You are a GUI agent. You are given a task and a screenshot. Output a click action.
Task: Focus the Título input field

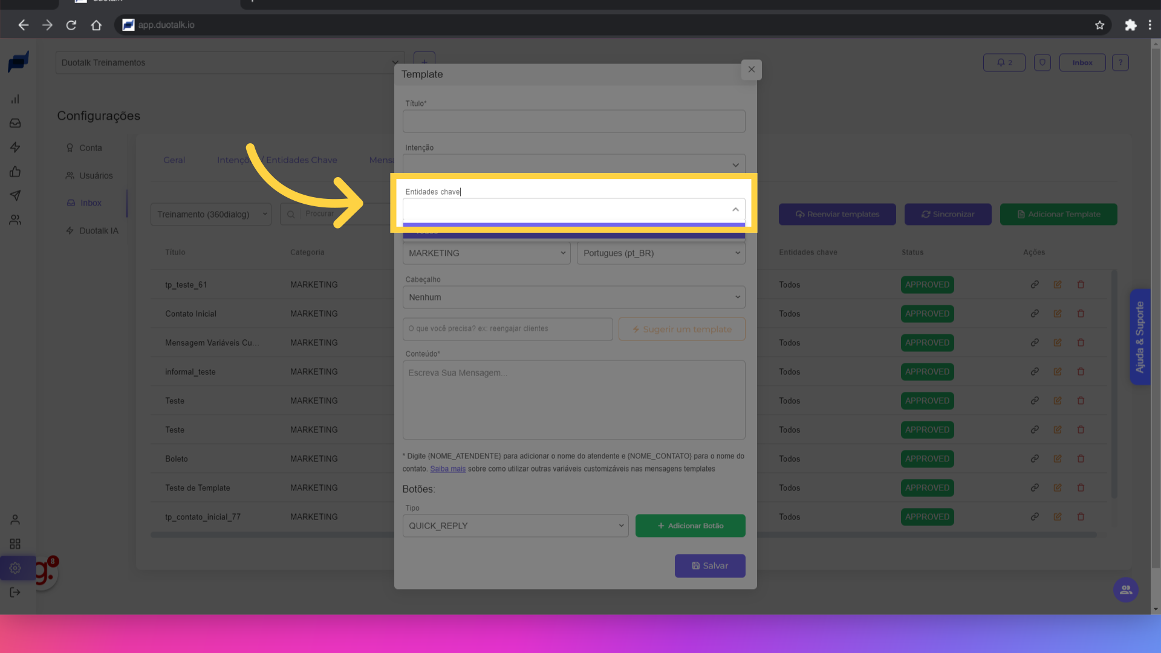click(x=574, y=121)
